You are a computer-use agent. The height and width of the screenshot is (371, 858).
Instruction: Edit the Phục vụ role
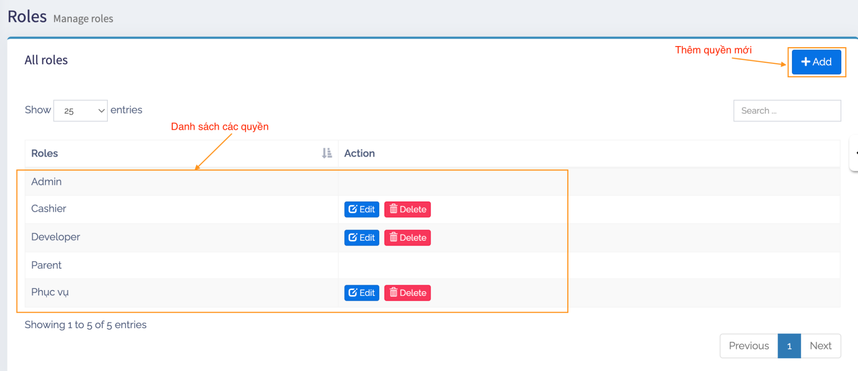[x=361, y=293]
